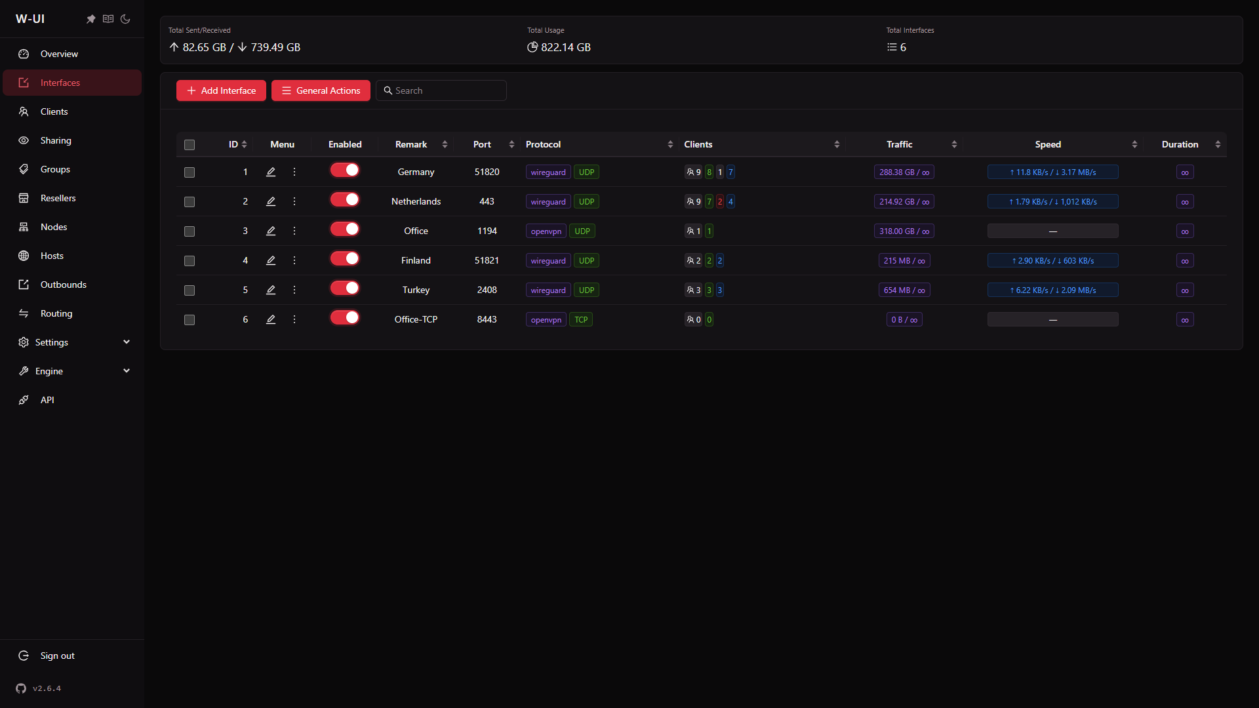
Task: Select the checkbox for the Office row
Action: tap(190, 231)
